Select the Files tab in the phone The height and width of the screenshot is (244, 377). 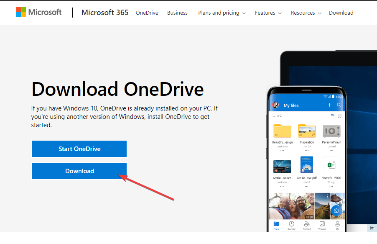point(276,226)
